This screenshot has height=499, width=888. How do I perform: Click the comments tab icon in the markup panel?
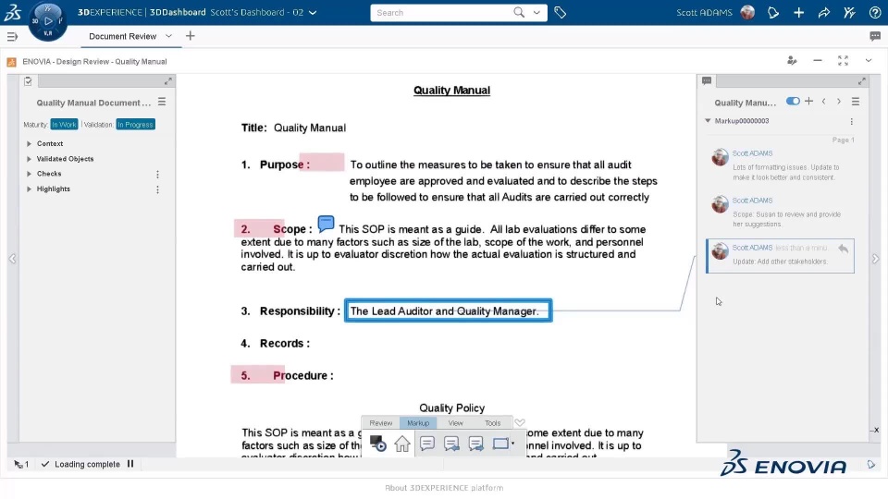pyautogui.click(x=707, y=81)
